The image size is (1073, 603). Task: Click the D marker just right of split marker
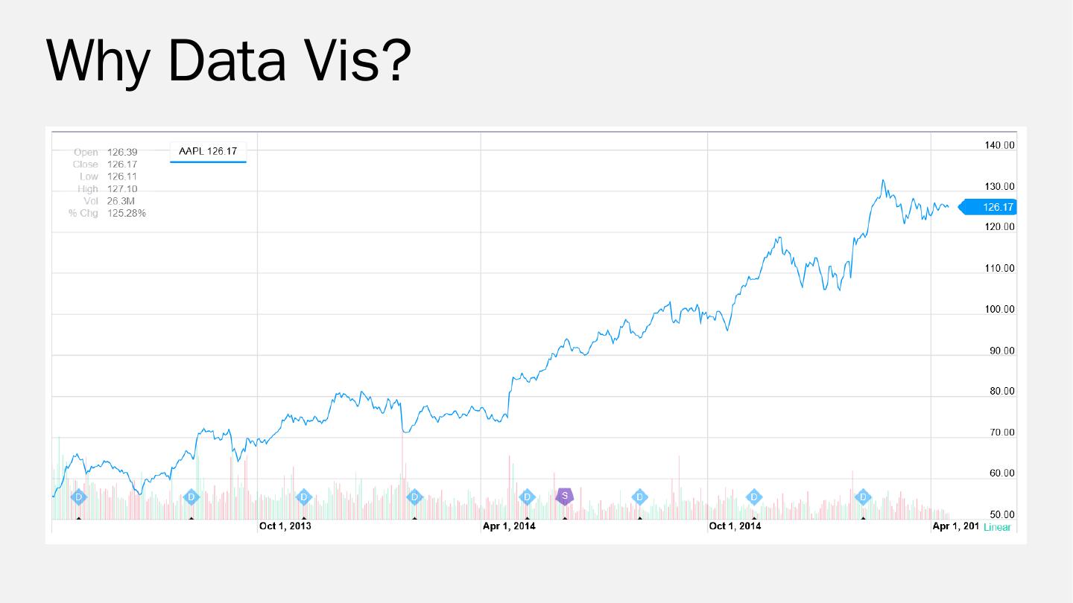[x=639, y=497]
